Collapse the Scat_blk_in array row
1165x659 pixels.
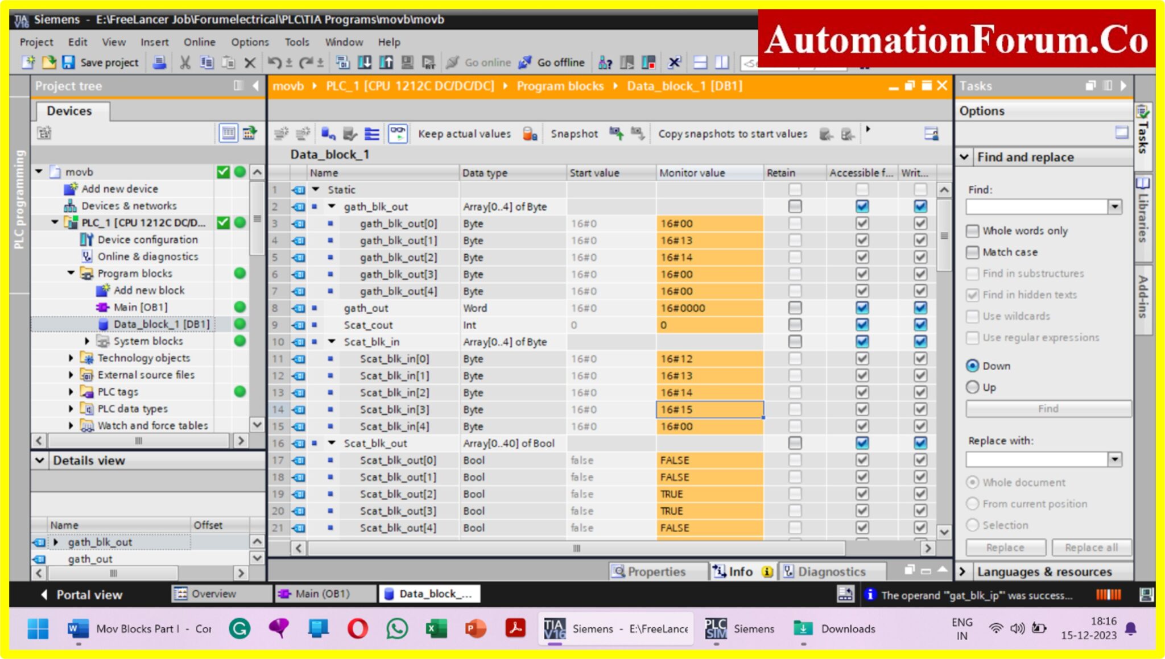(x=333, y=341)
